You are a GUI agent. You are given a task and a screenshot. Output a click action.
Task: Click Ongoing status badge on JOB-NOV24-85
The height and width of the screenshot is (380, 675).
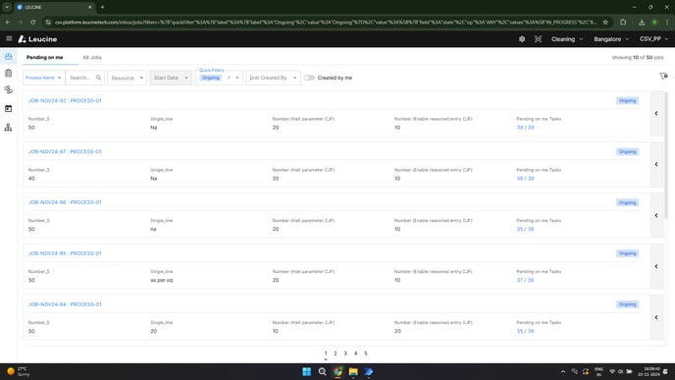[x=627, y=253]
